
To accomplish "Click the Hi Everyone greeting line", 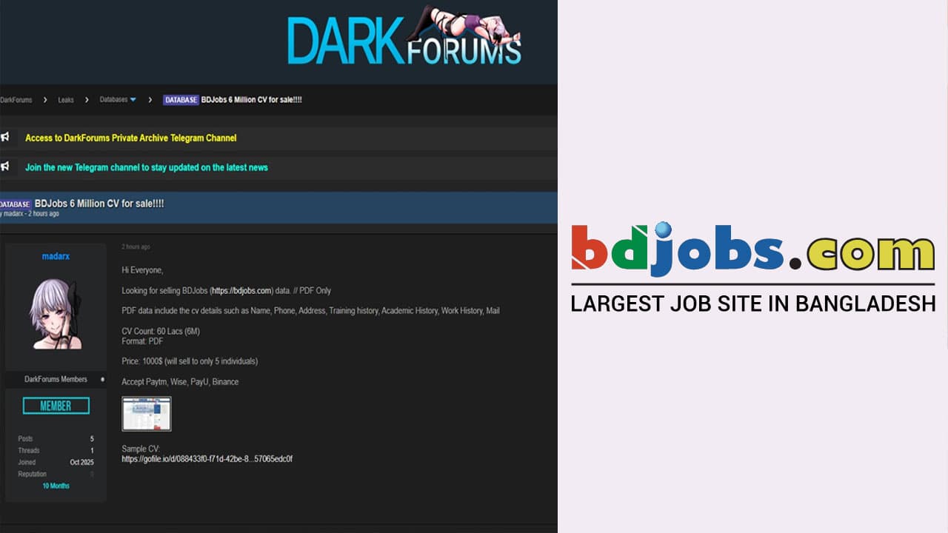I will (x=142, y=270).
